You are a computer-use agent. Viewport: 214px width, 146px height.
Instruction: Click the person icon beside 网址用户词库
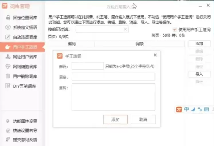(x=8, y=57)
